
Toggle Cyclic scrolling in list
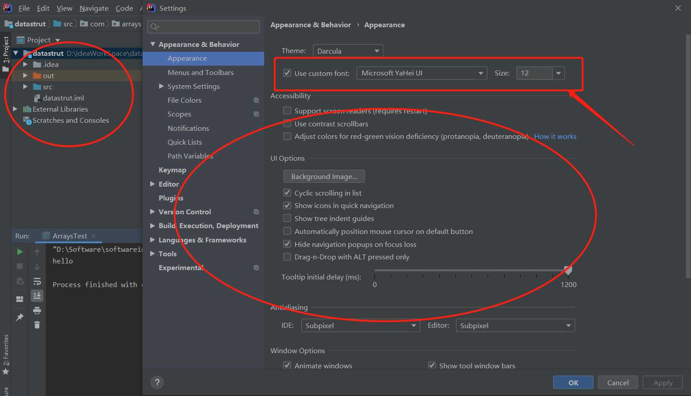(287, 193)
